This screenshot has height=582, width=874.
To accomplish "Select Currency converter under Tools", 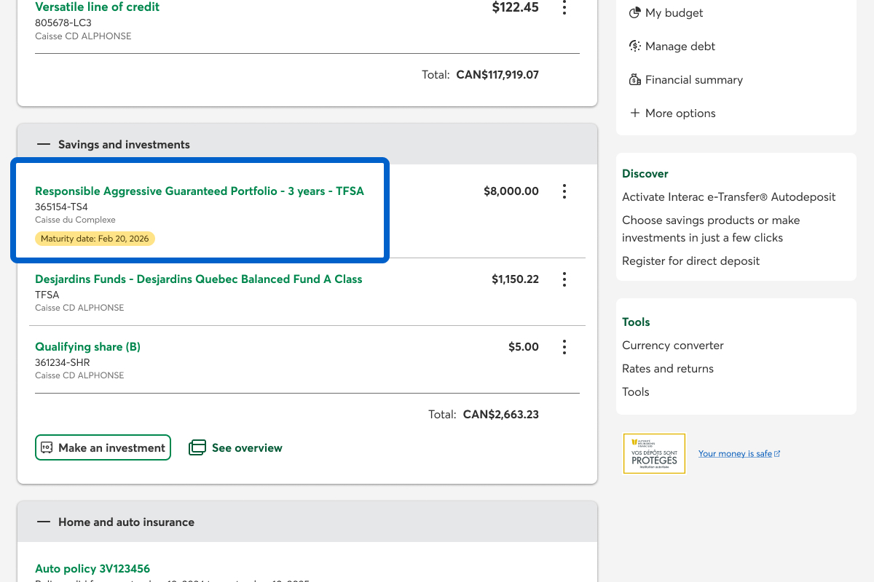I will (672, 346).
